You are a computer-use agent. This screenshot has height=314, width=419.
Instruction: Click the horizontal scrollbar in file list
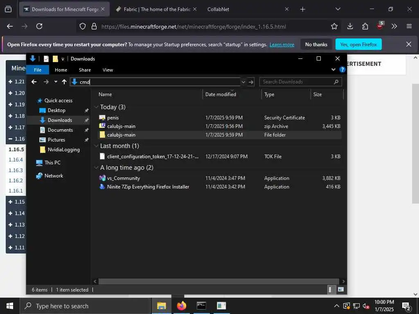(x=219, y=281)
